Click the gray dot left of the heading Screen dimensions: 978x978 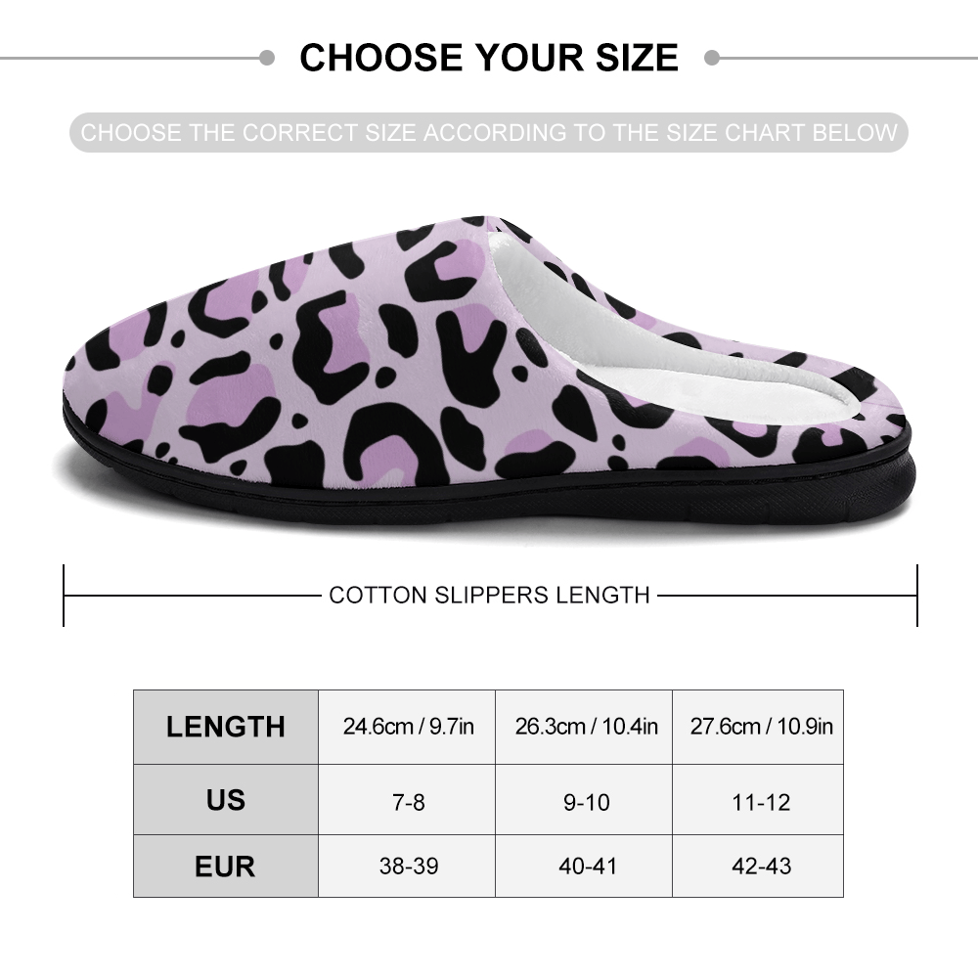click(267, 58)
